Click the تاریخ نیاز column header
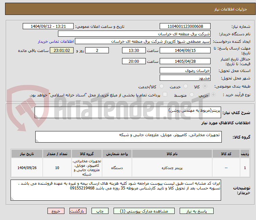The height and width of the screenshot is (220, 256). (27, 154)
